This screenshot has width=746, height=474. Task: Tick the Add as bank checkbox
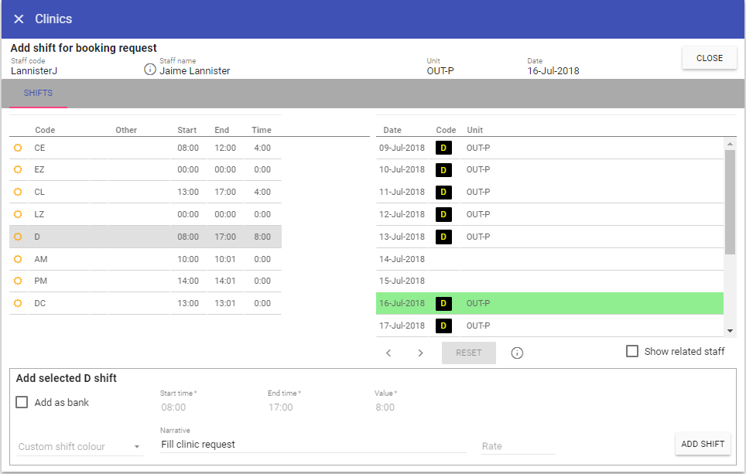point(22,402)
